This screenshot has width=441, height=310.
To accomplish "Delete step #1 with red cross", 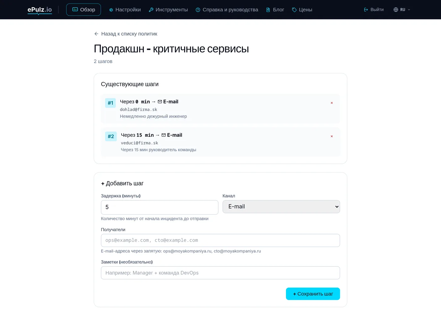I will (x=332, y=103).
